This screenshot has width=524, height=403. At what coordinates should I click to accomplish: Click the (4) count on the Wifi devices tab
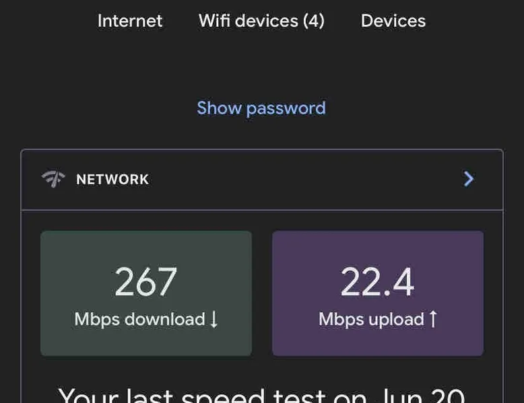click(x=313, y=21)
